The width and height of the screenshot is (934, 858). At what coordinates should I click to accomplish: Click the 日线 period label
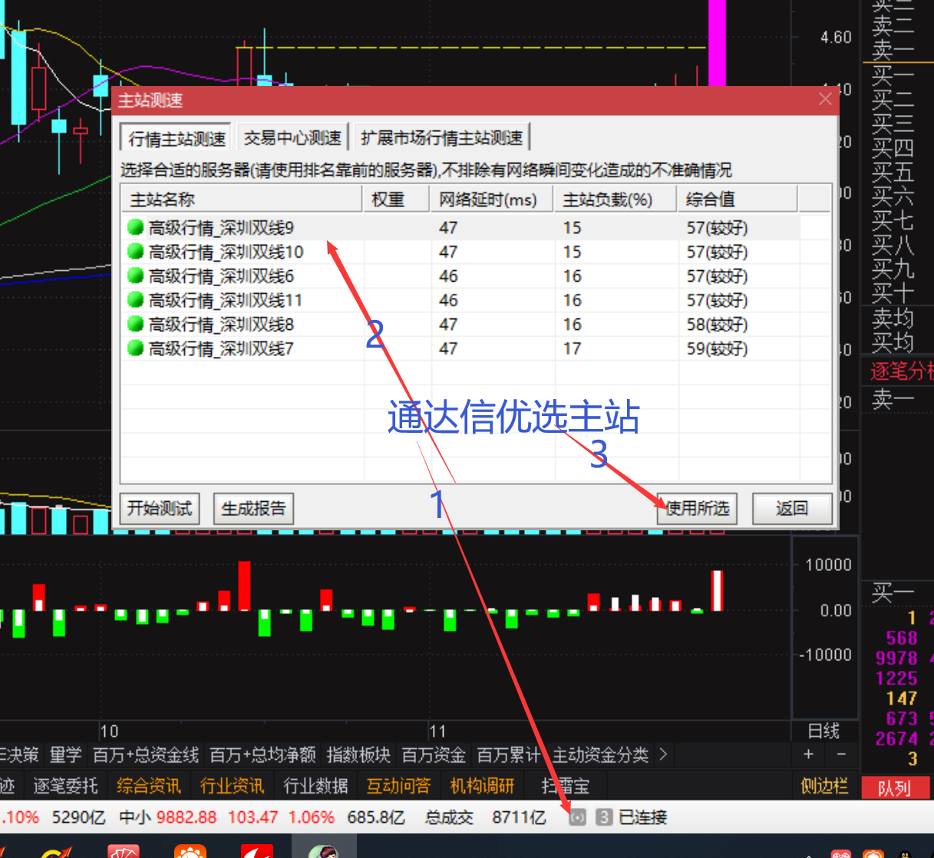tap(824, 731)
